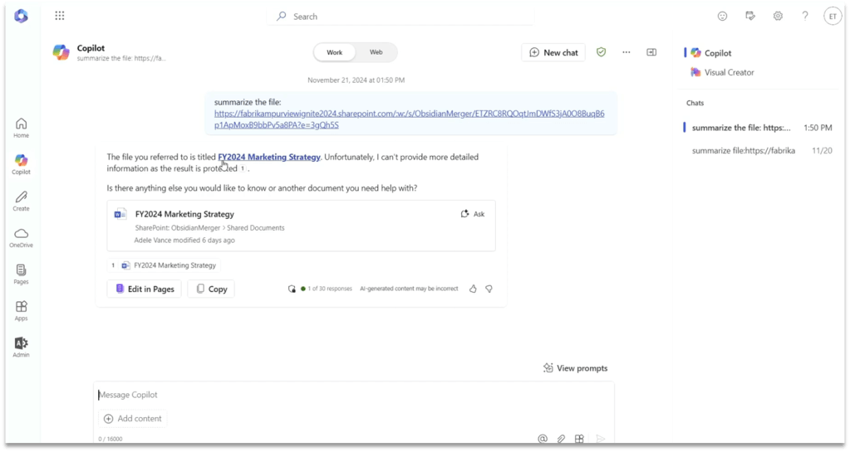Click the thumbs up feedback icon

pos(473,289)
